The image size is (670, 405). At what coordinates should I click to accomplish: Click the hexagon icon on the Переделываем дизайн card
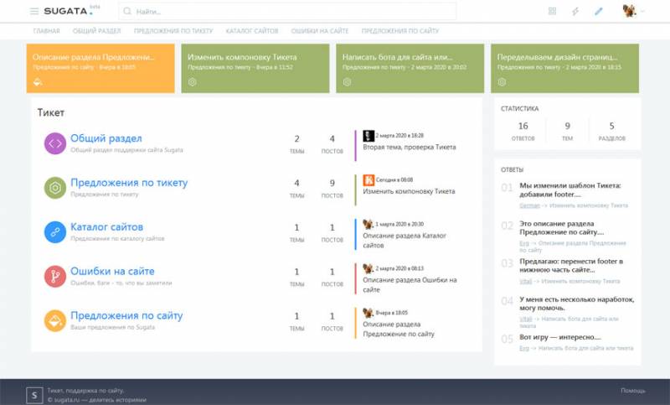click(502, 81)
